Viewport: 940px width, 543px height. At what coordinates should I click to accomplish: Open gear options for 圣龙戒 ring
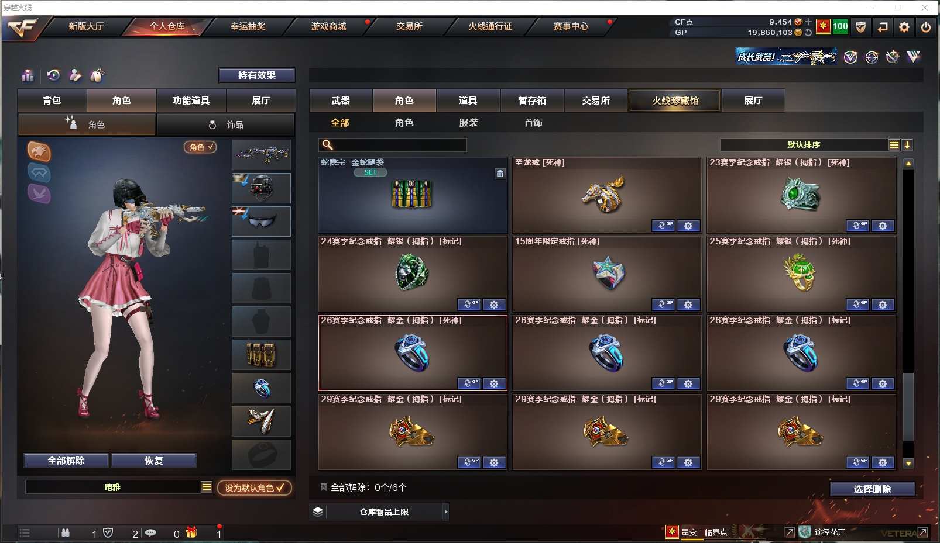pyautogui.click(x=688, y=226)
